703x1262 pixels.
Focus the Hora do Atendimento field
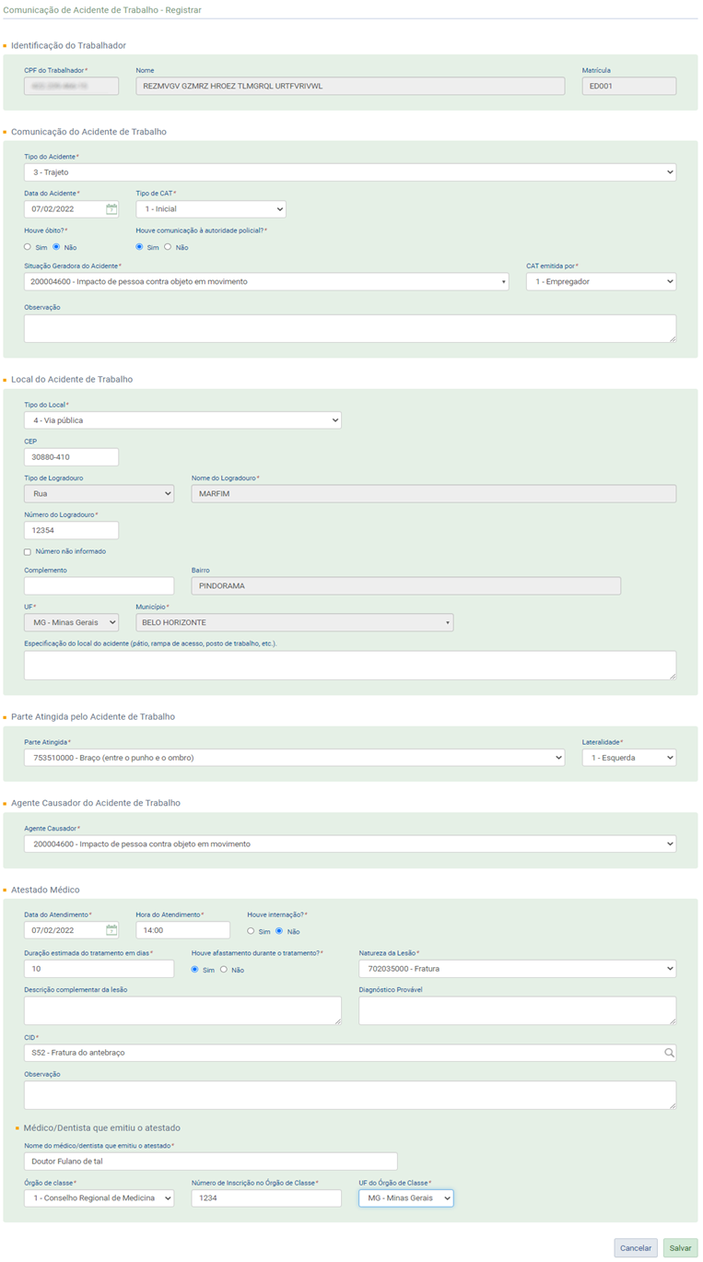(x=182, y=930)
